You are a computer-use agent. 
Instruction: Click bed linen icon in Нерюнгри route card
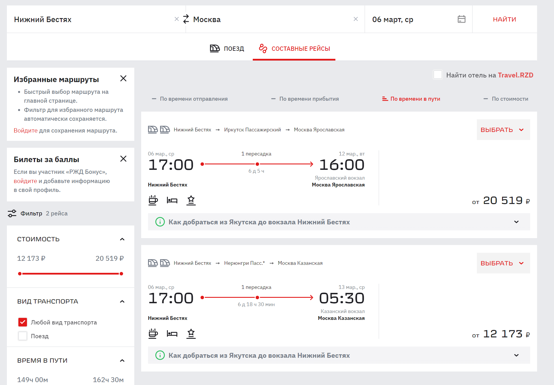172,334
